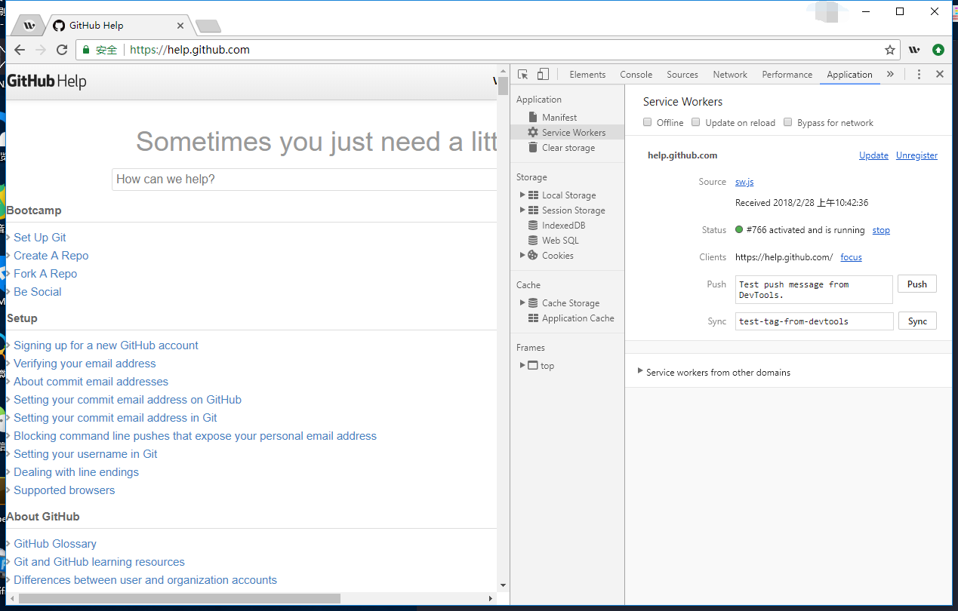The height and width of the screenshot is (611, 958).
Task: Click the Manifest file icon
Action: point(533,117)
